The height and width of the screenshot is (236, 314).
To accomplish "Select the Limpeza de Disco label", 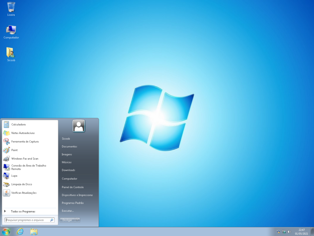I will pyautogui.click(x=22, y=184).
